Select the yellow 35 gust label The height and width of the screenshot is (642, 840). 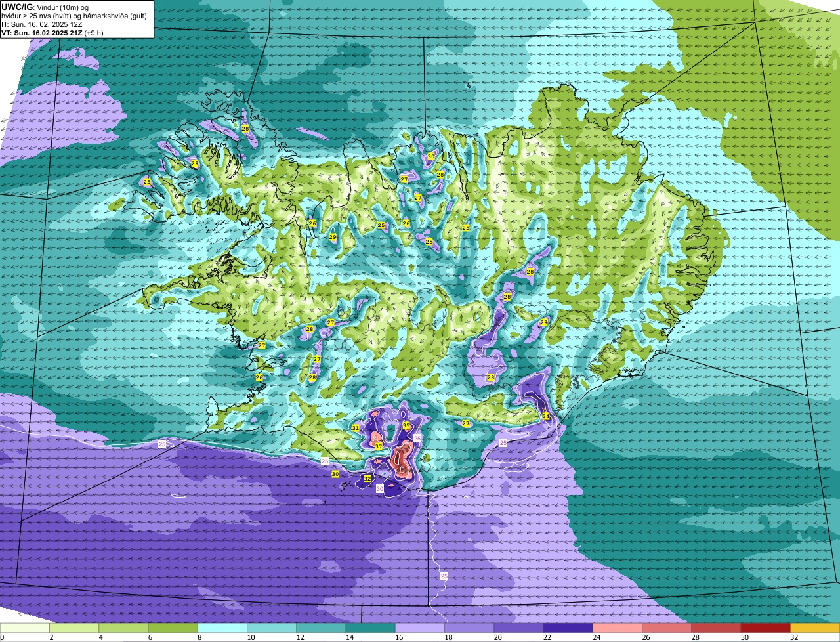tap(406, 425)
